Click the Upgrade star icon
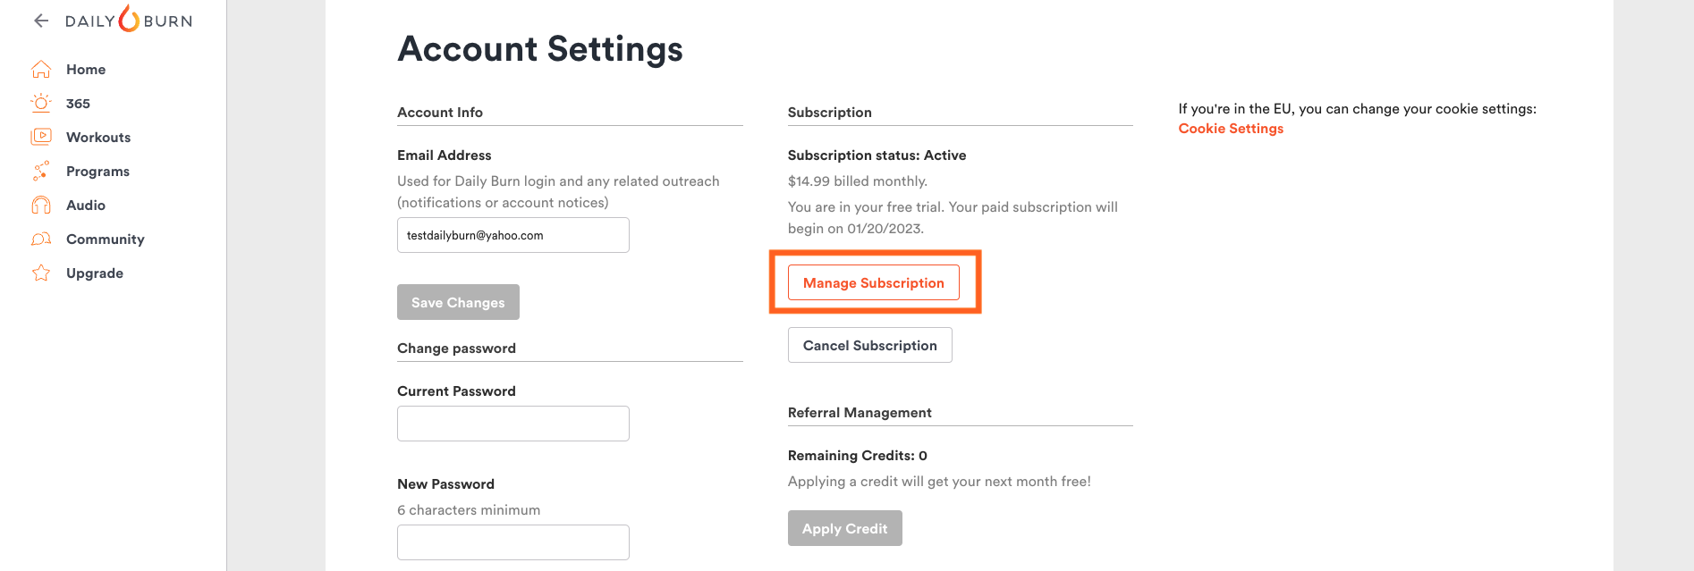The width and height of the screenshot is (1694, 571). pos(41,273)
